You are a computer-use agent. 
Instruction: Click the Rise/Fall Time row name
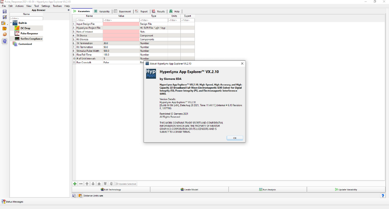(84, 55)
